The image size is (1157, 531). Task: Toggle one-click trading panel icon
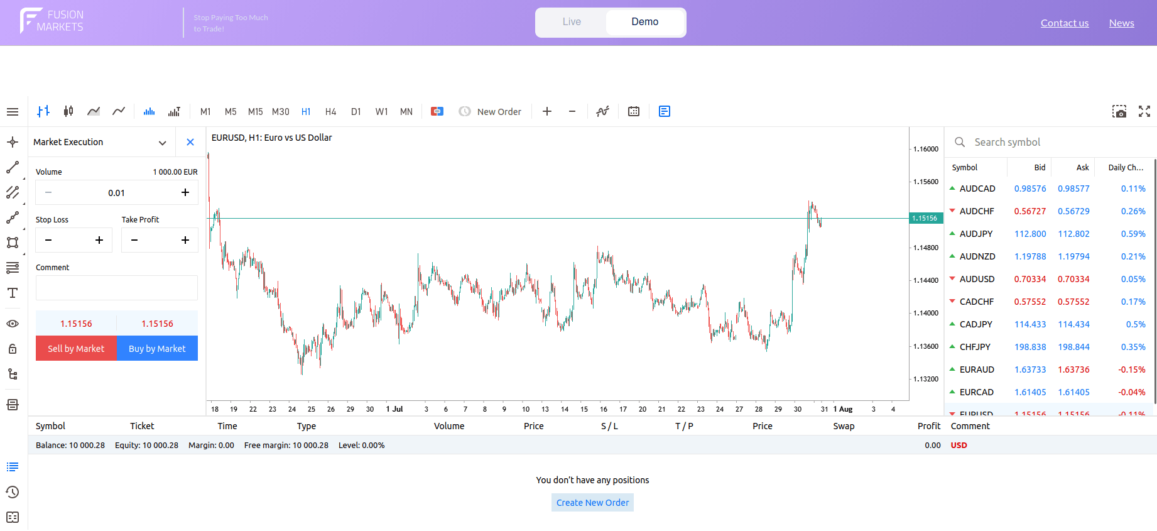click(437, 111)
